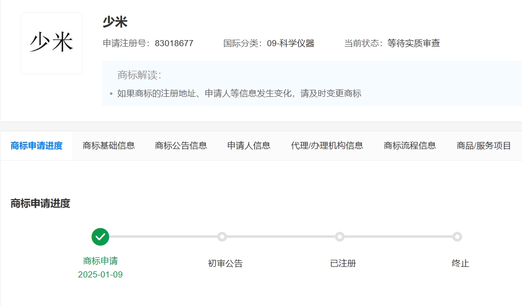
Task: Click the 已注册 timeline circle
Action: coord(340,236)
